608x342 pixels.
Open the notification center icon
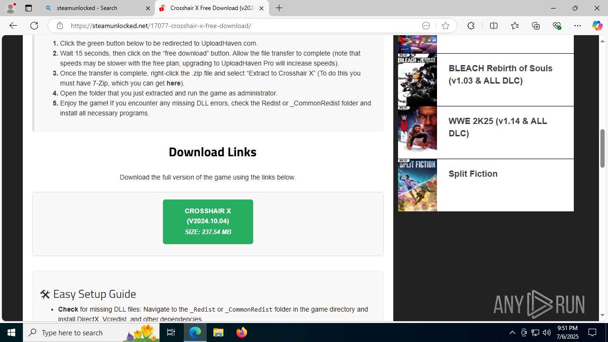pyautogui.click(x=593, y=332)
